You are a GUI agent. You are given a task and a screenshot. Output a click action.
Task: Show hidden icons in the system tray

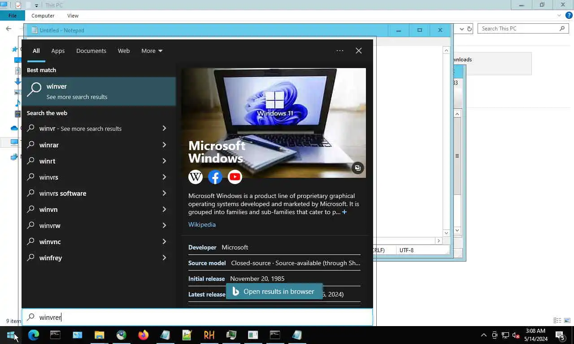tap(483, 335)
